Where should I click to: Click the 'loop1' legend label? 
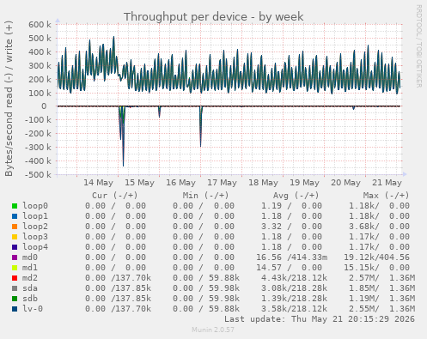point(35,216)
